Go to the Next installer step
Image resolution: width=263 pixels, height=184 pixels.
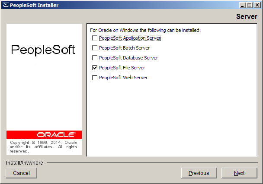[x=239, y=173]
